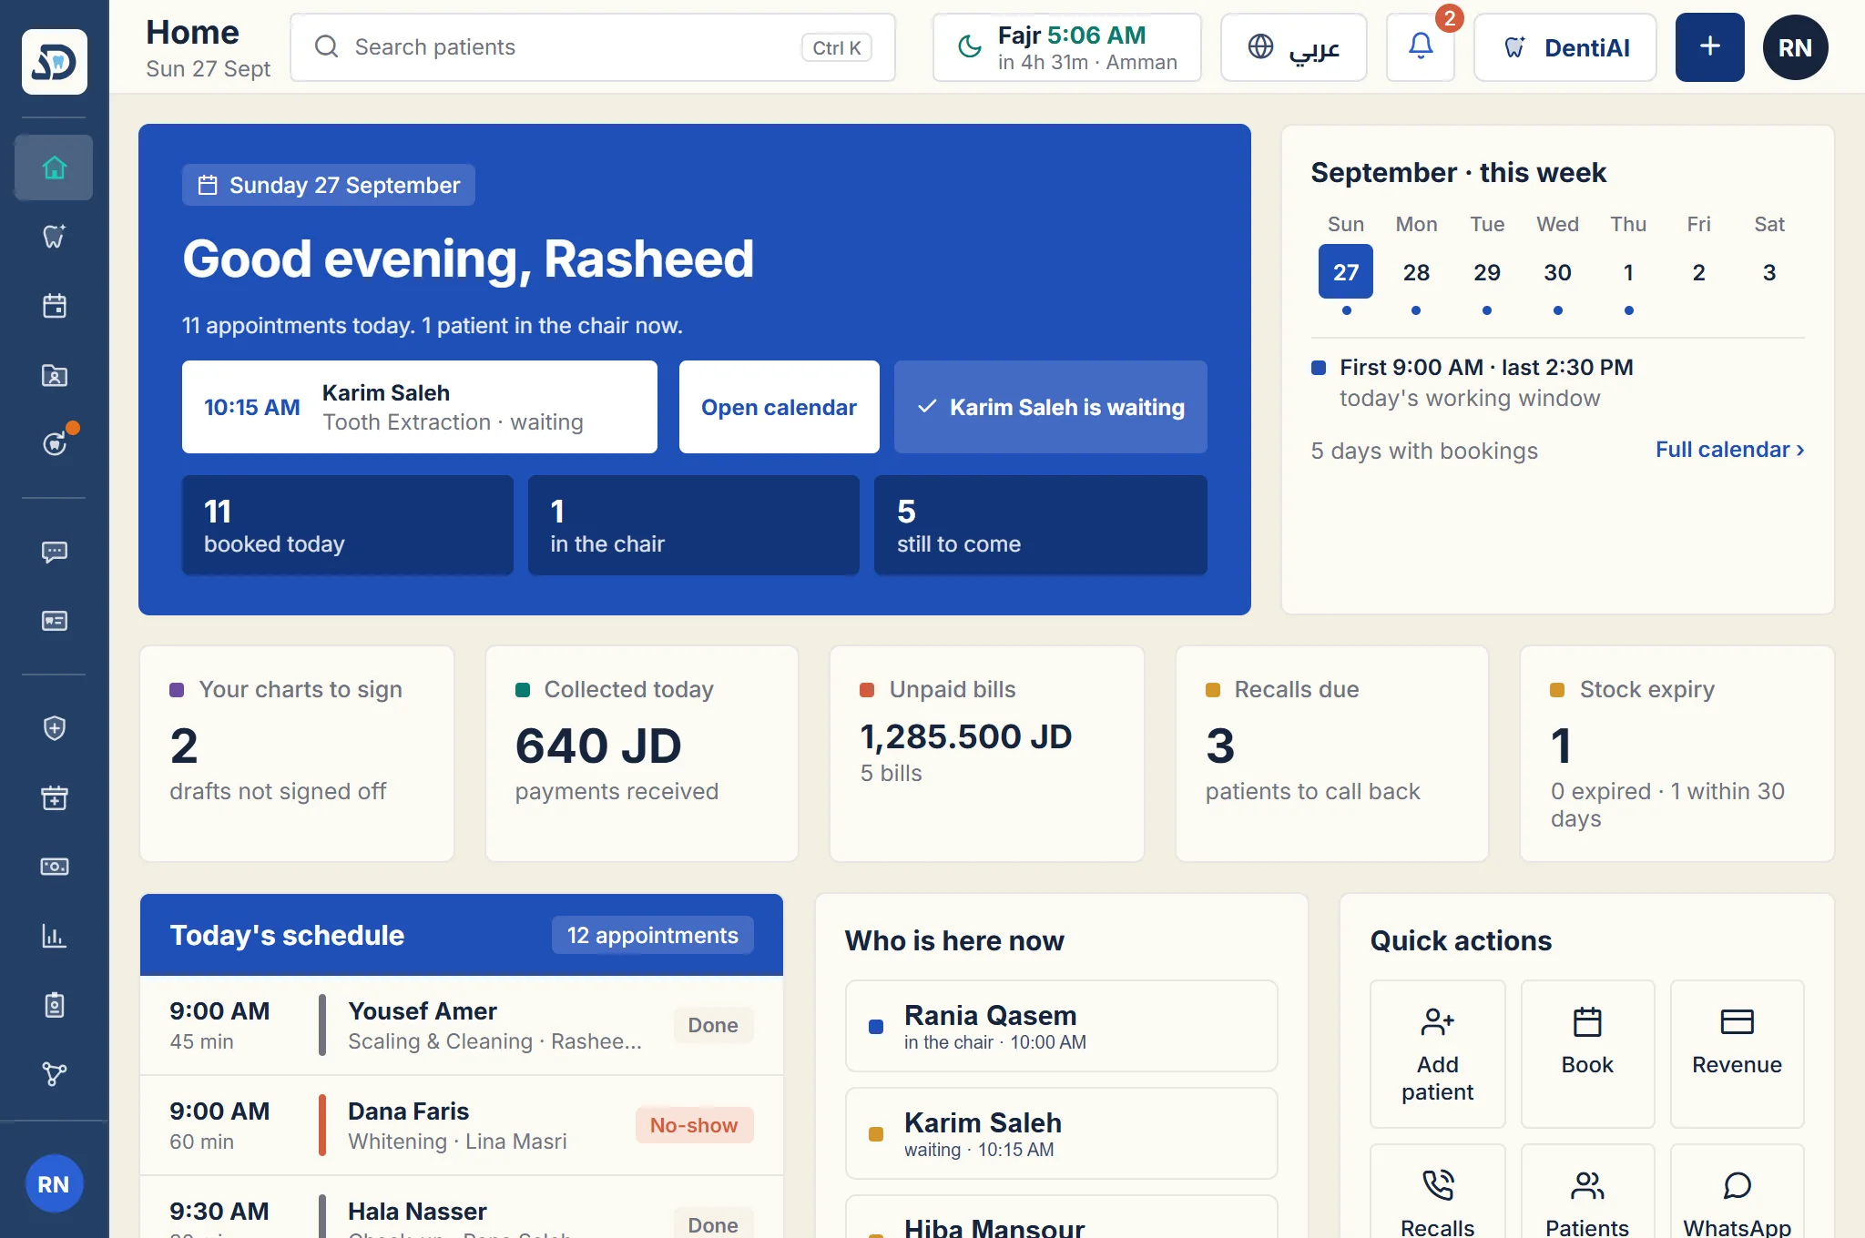The height and width of the screenshot is (1238, 1865).
Task: Open the Unpaid bills card
Action: pyautogui.click(x=986, y=754)
